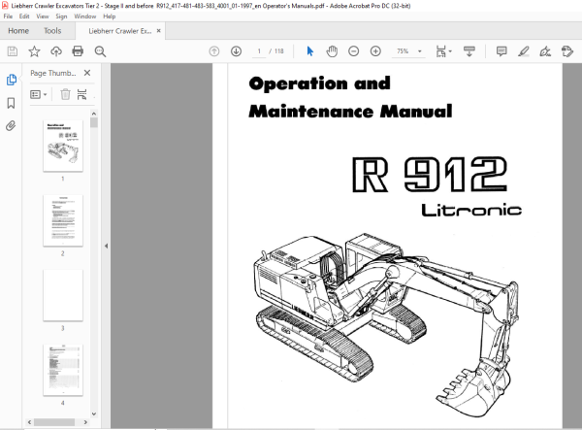Activate the Hand pan tool
Screen dimensions: 582x430
pyautogui.click(x=332, y=51)
